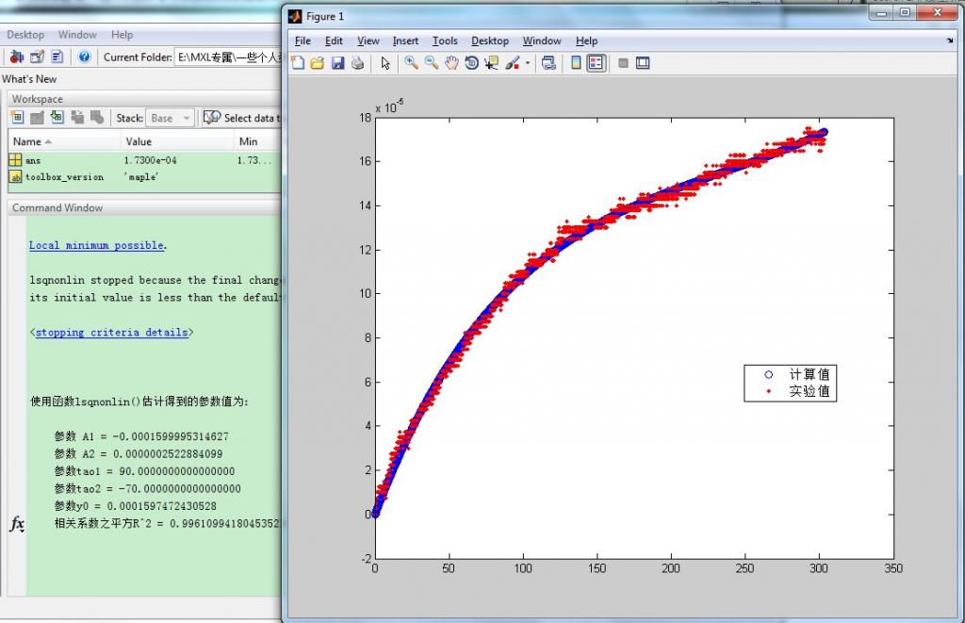Open file icon in Figure 1 toolbar
This screenshot has width=965, height=623.
coord(318,63)
